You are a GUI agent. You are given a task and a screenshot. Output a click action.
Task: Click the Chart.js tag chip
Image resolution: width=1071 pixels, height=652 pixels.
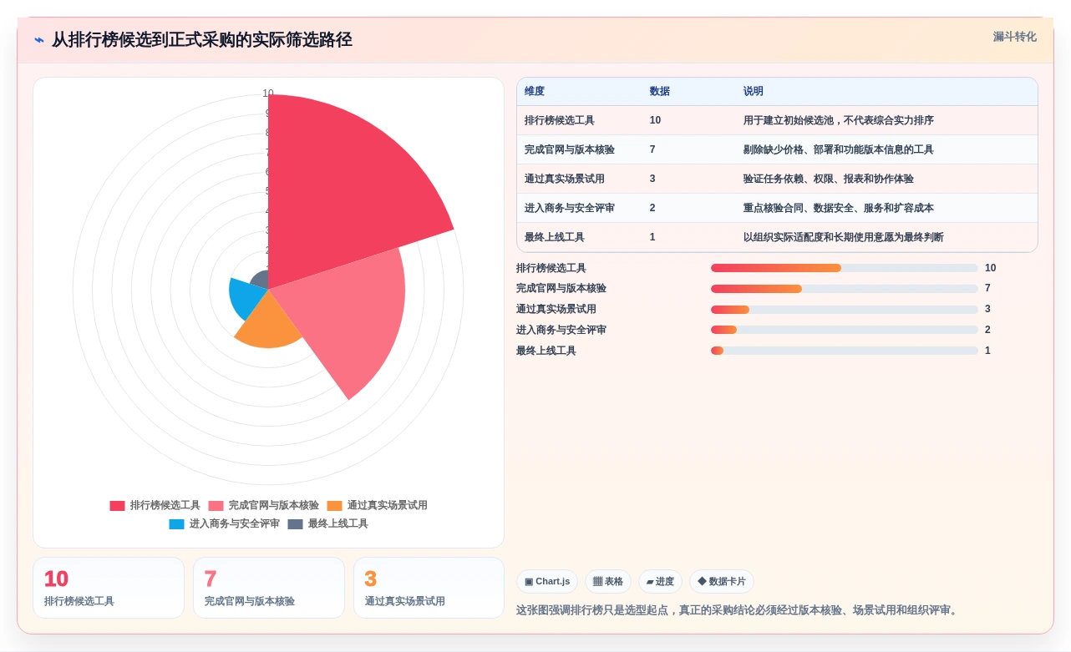(547, 581)
